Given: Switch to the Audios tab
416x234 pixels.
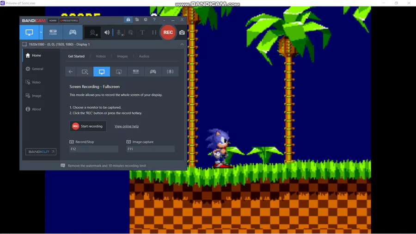Looking at the screenshot, I should (x=144, y=56).
